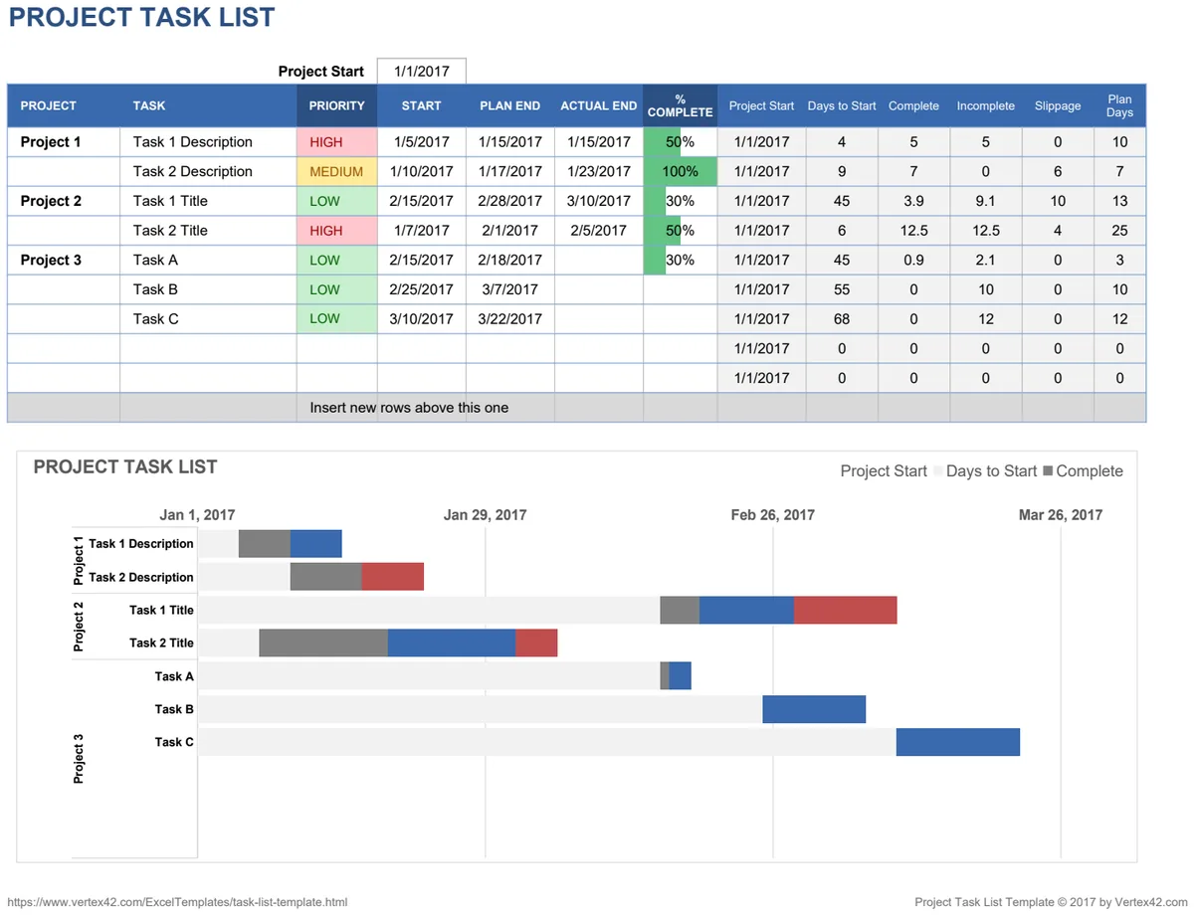Click the 100% complete progress cell
1194x916 pixels.
coord(681,171)
